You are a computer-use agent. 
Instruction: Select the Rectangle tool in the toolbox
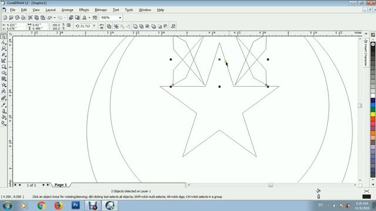[x=4, y=67]
